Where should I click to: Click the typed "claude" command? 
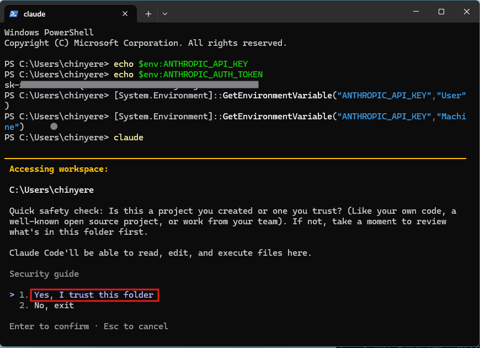(129, 138)
